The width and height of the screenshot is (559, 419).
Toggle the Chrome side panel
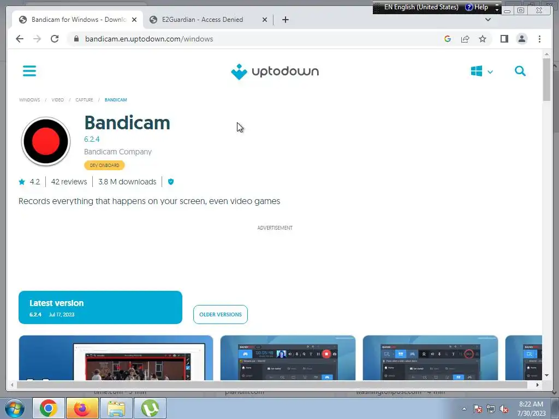click(x=504, y=39)
